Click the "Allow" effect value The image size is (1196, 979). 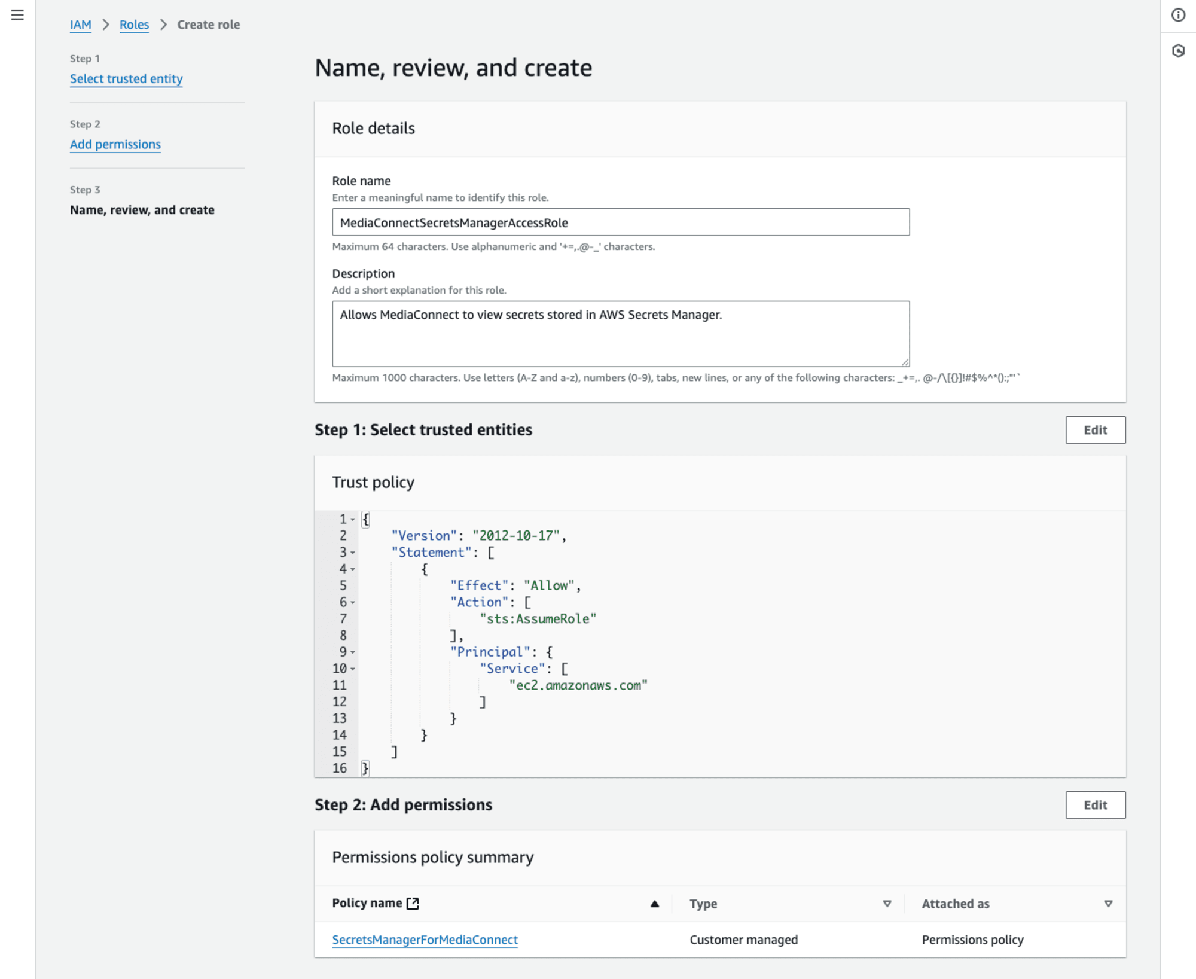click(x=549, y=585)
